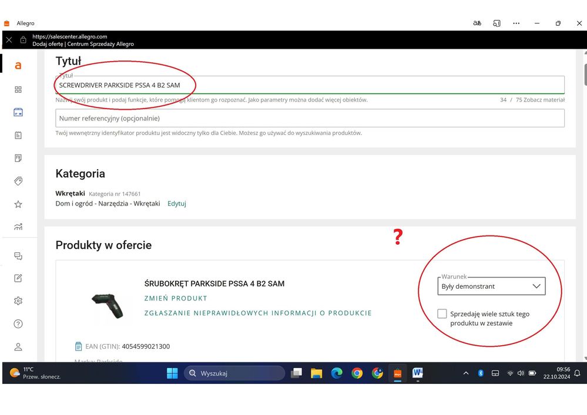Open the touch keyboard tray icon
Image resolution: width=587 pixels, height=415 pixels.
click(495, 373)
